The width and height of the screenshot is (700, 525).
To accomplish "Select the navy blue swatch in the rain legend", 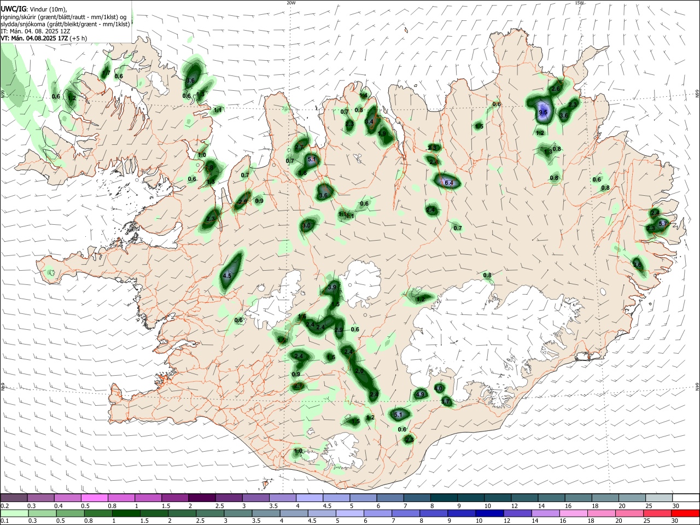I will coord(489,514).
